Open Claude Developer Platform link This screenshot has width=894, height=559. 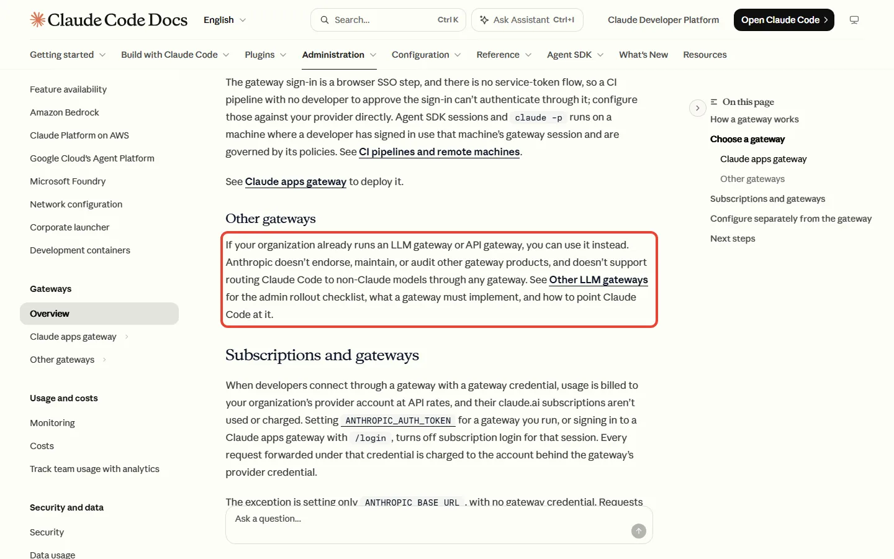click(663, 20)
